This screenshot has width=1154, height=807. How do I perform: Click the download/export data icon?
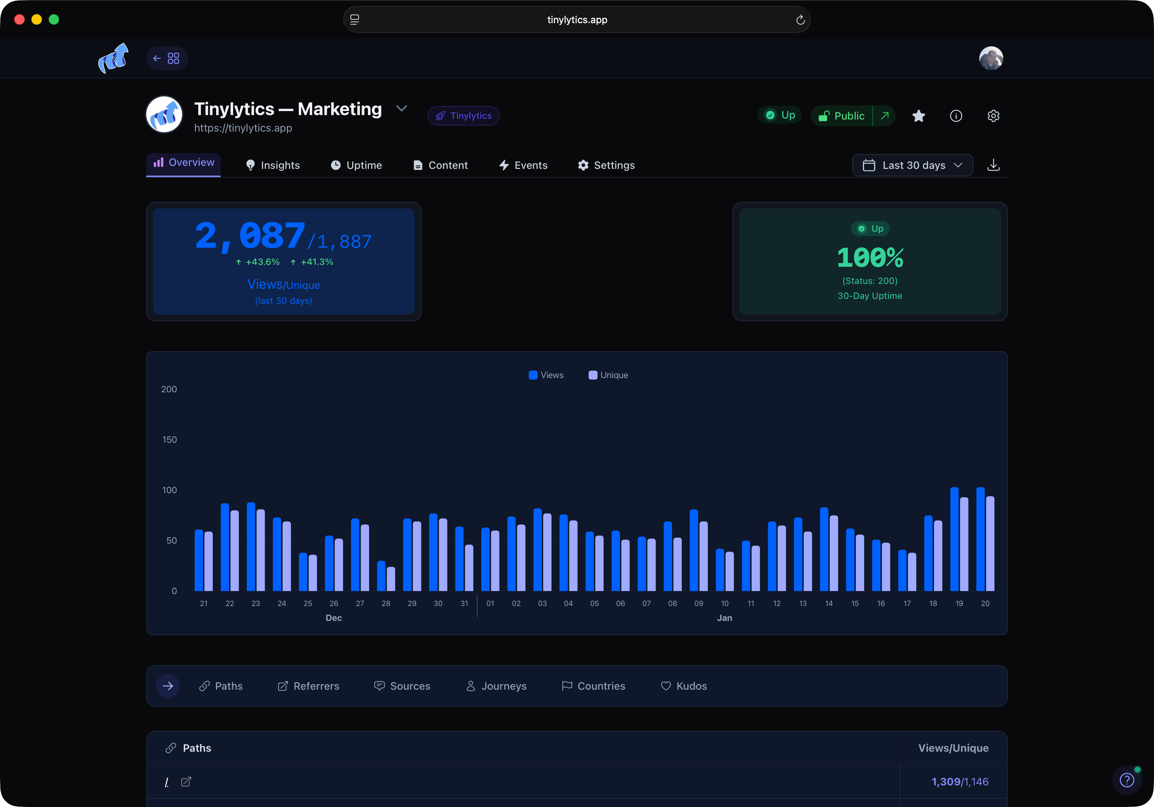pos(994,165)
